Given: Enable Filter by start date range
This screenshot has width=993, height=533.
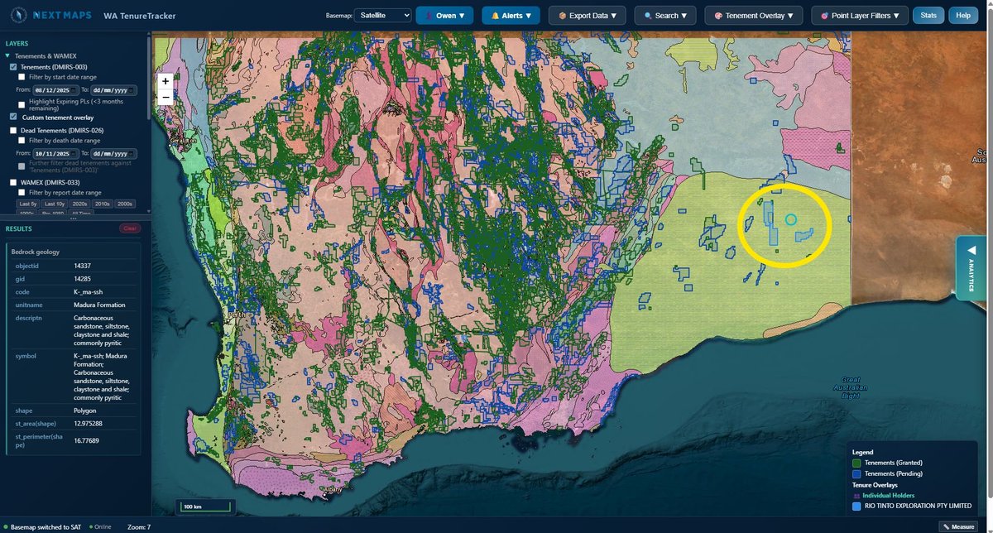Looking at the screenshot, I should point(22,77).
